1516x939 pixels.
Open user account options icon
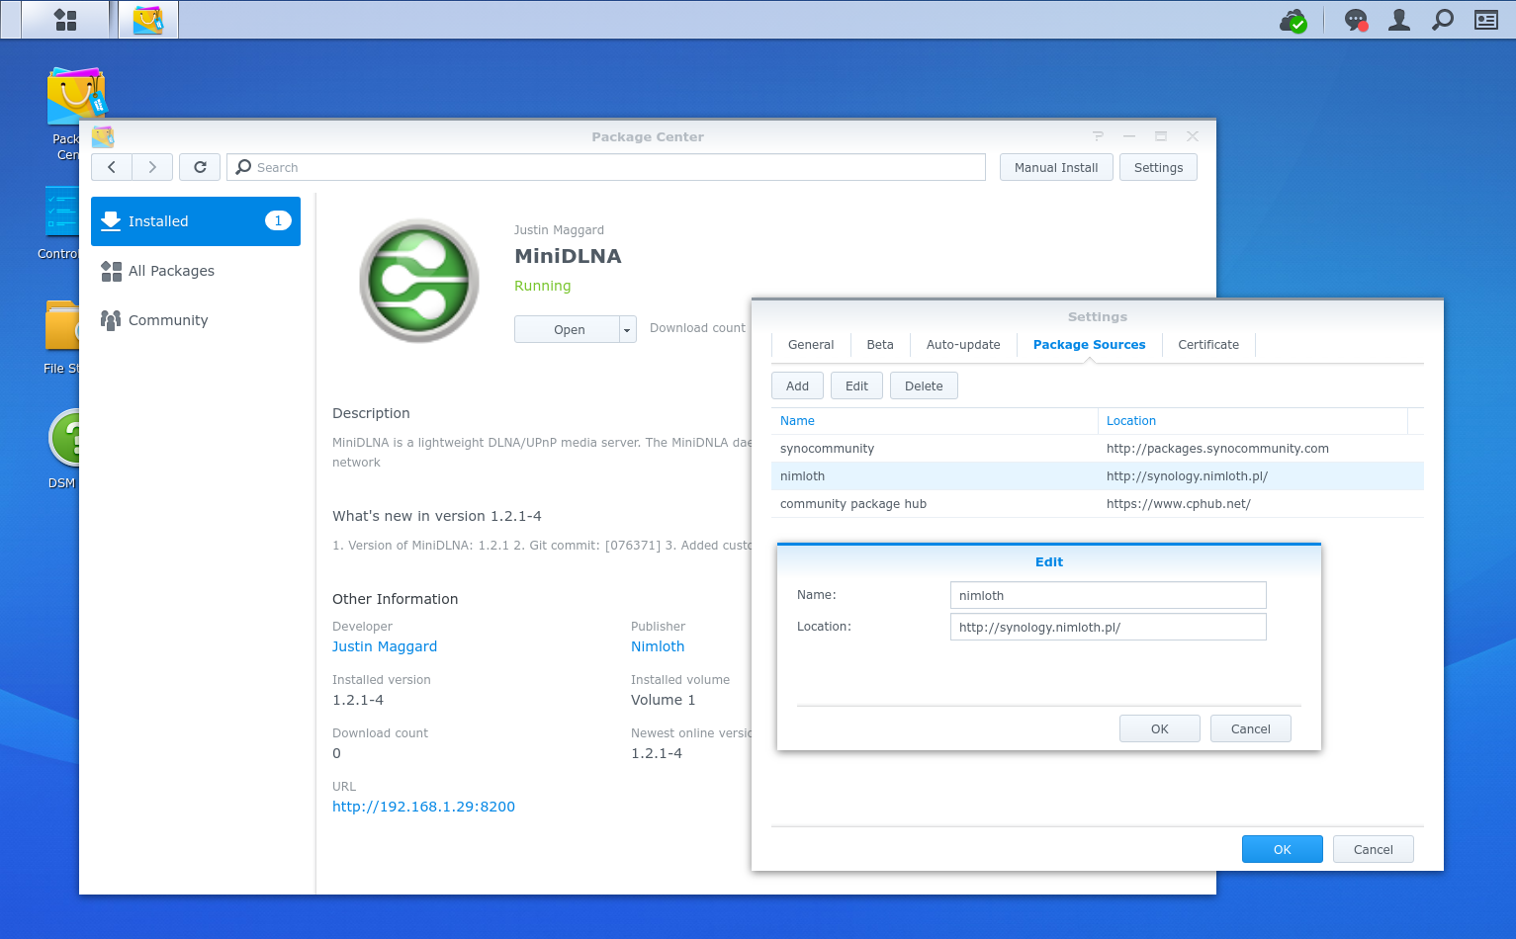(x=1399, y=20)
